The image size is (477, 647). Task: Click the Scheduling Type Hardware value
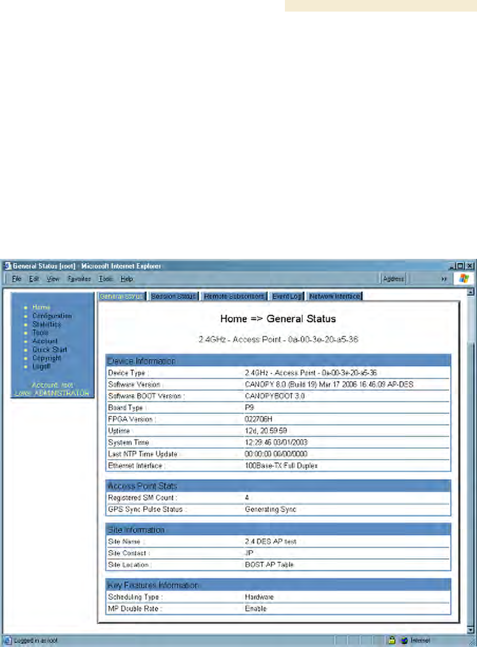(259, 597)
